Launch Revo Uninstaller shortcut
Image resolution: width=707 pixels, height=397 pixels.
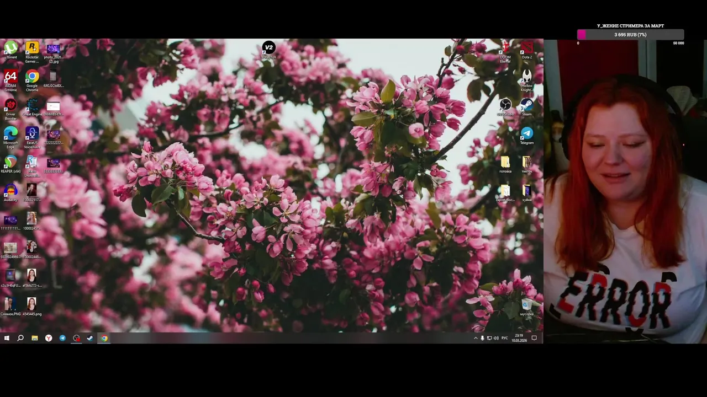(x=32, y=167)
